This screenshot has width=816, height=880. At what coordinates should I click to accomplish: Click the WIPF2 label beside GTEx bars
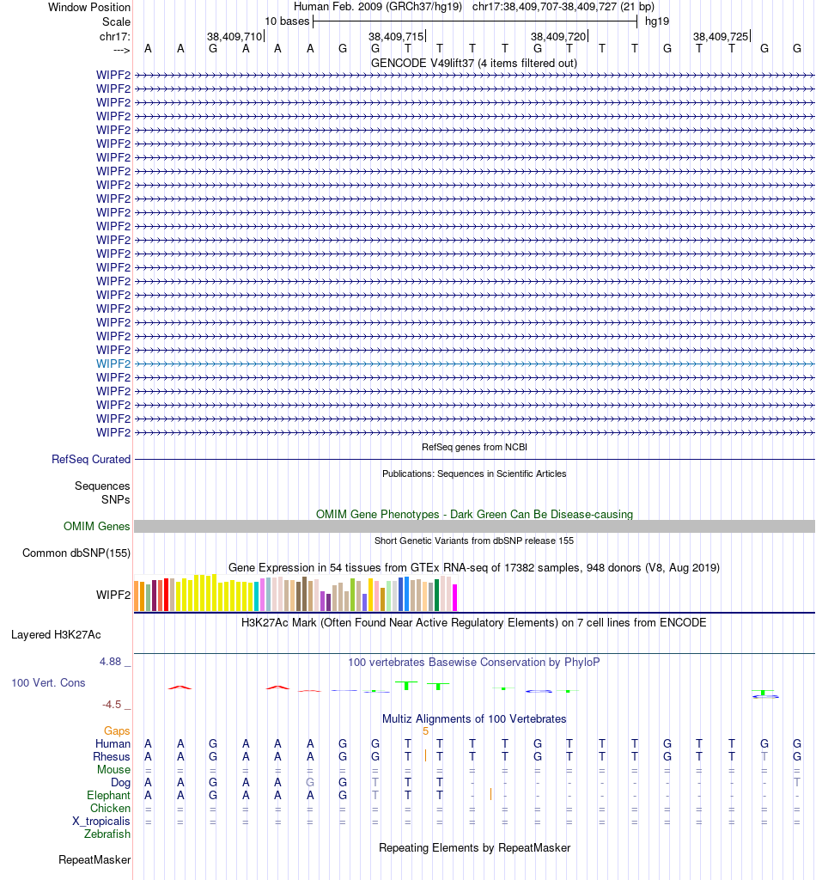pyautogui.click(x=113, y=595)
